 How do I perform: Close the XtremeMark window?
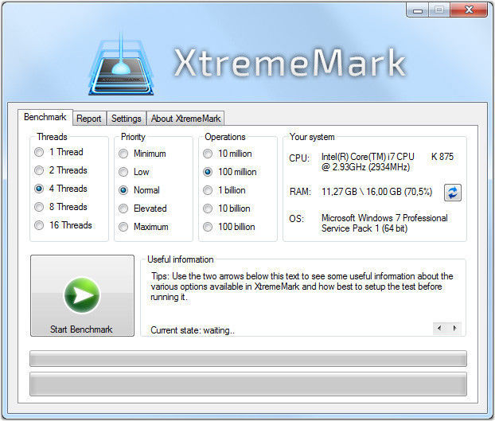469,10
